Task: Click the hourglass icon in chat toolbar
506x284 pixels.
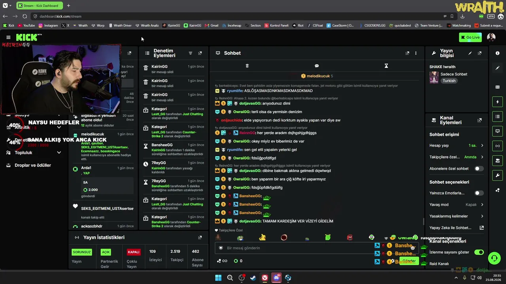Action: (386, 66)
